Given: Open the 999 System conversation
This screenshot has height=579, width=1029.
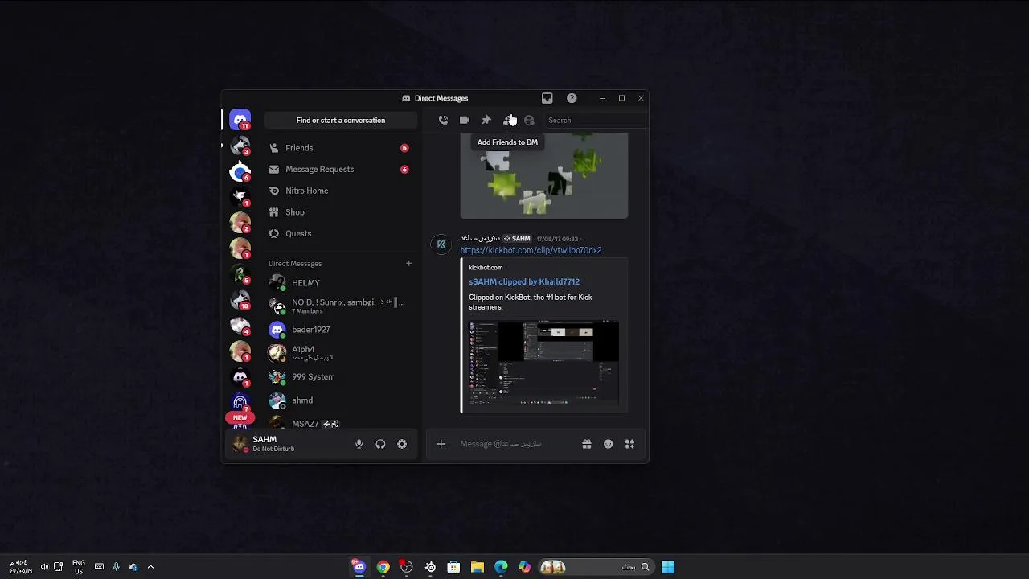Looking at the screenshot, I should coord(339,376).
